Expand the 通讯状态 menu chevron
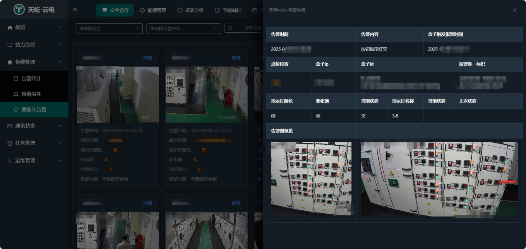Viewport: 526px width, 249px height. tap(60, 126)
